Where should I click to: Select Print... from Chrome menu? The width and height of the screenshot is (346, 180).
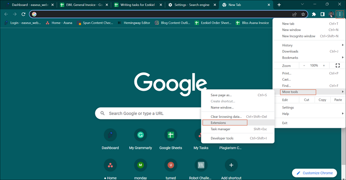click(309, 73)
